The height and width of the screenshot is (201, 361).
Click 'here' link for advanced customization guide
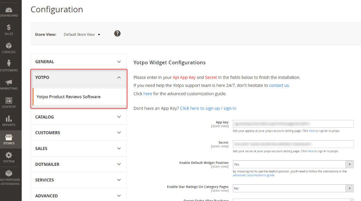point(148,94)
